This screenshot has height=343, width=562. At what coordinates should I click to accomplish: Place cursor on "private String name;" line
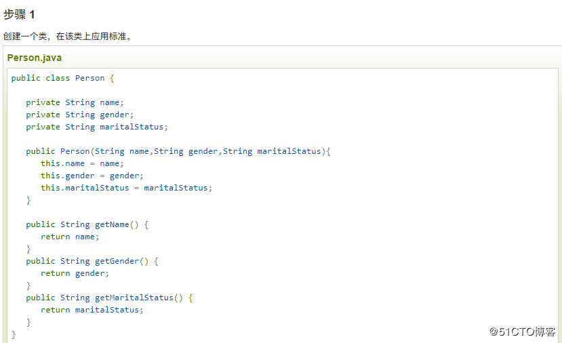[75, 102]
